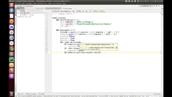Expand the External Libraries node
This screenshot has width=172, height=97.
pyautogui.click(x=17, y=17)
